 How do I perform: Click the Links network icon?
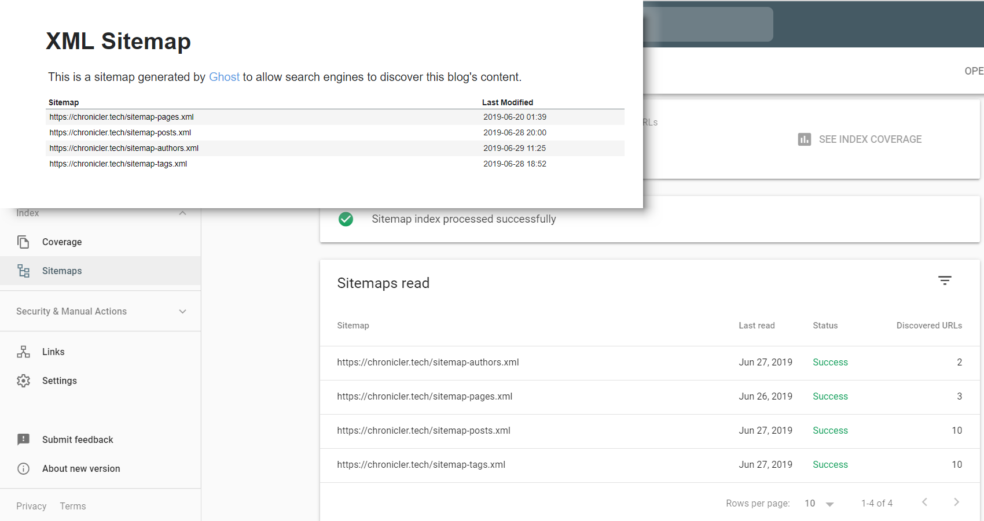pos(23,352)
